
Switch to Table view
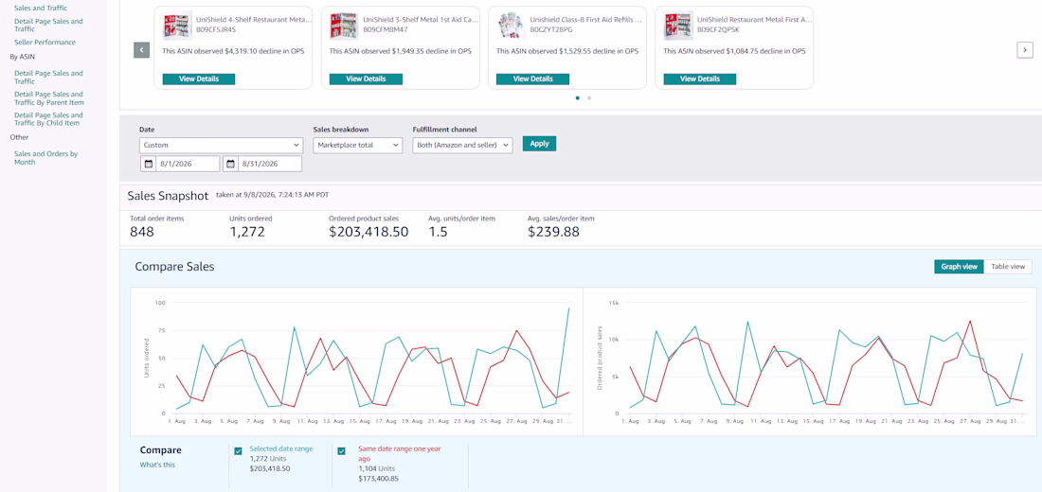pyautogui.click(x=1008, y=266)
